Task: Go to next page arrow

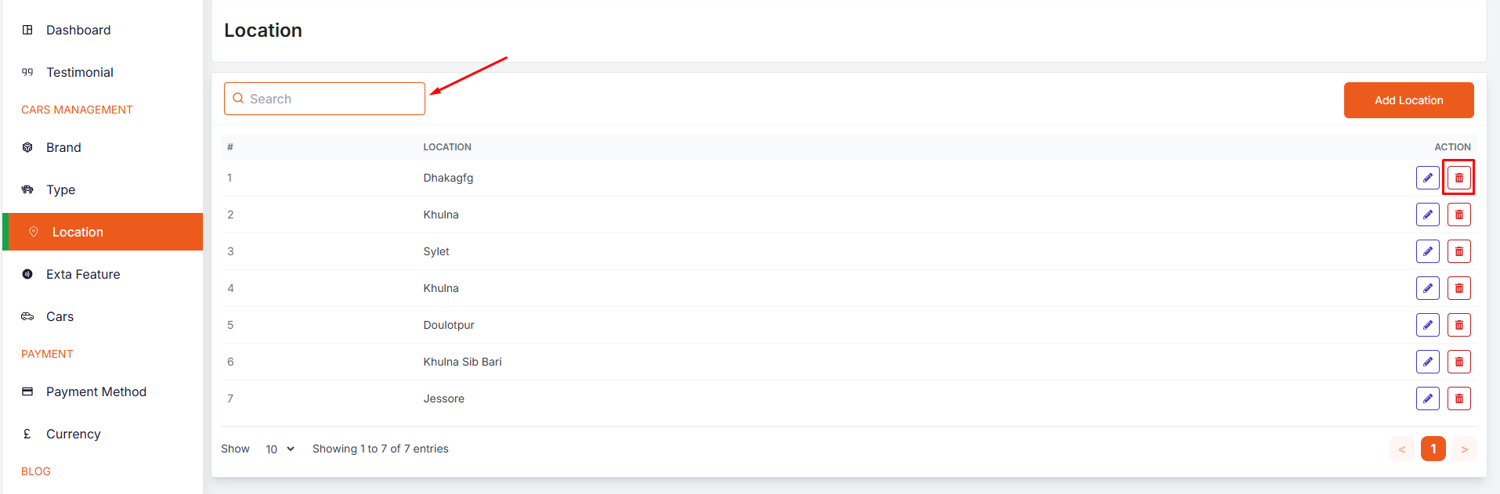Action: pyautogui.click(x=1464, y=449)
